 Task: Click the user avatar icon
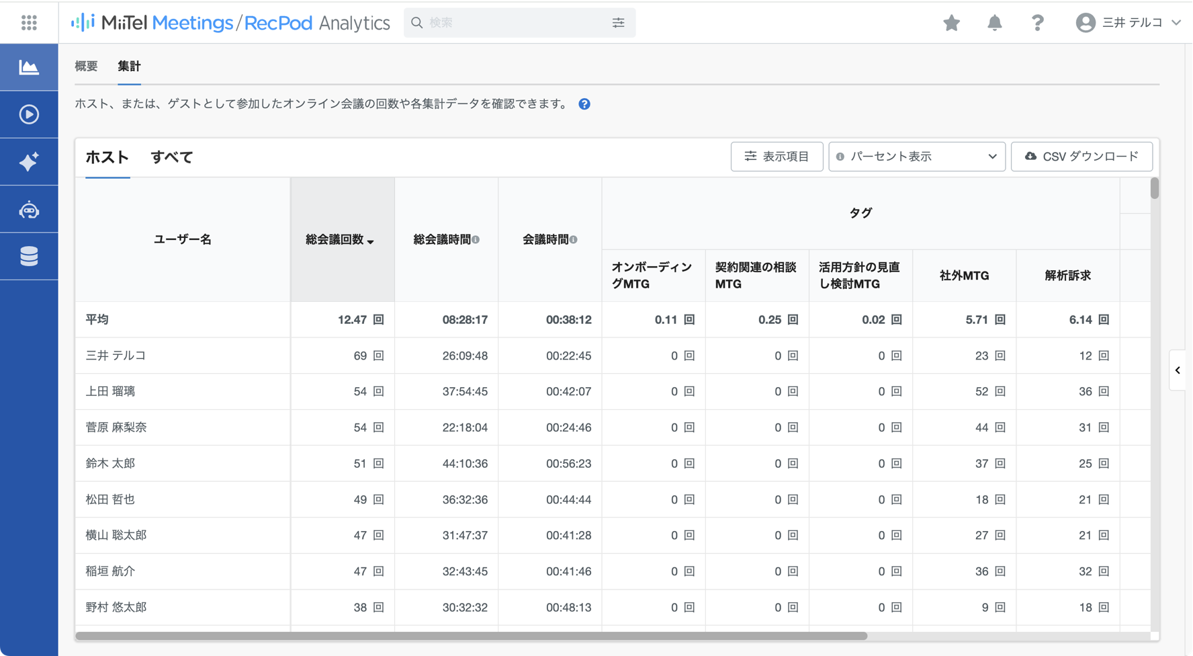pos(1085,23)
